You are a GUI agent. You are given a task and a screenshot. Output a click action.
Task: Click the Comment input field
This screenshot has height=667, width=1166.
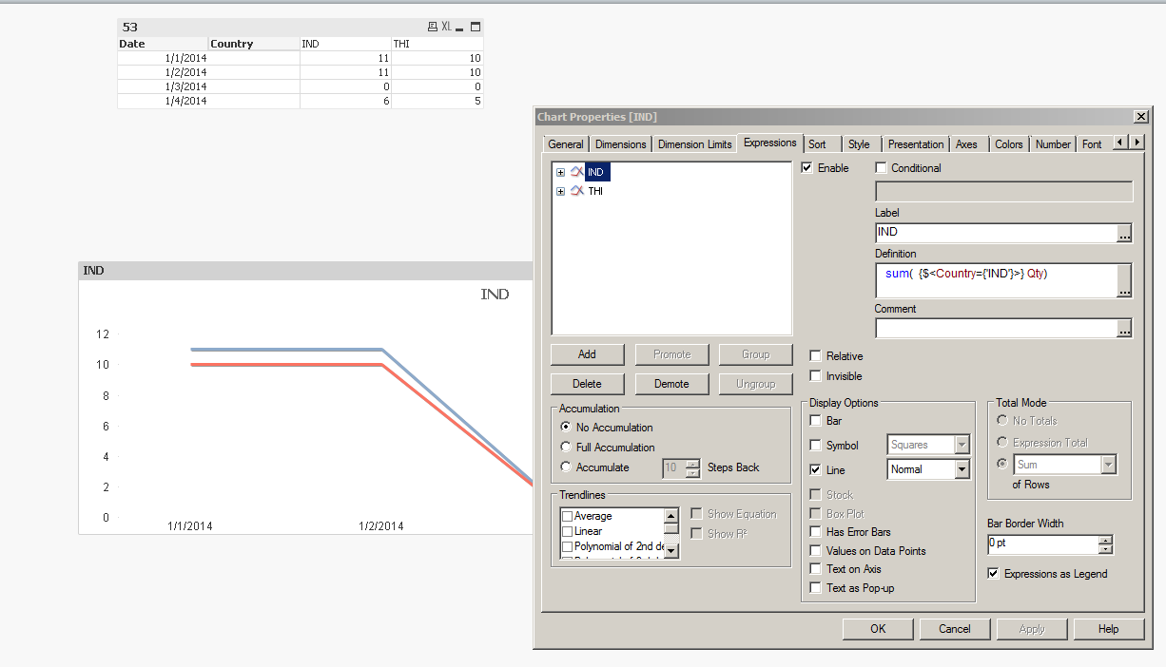[995, 329]
